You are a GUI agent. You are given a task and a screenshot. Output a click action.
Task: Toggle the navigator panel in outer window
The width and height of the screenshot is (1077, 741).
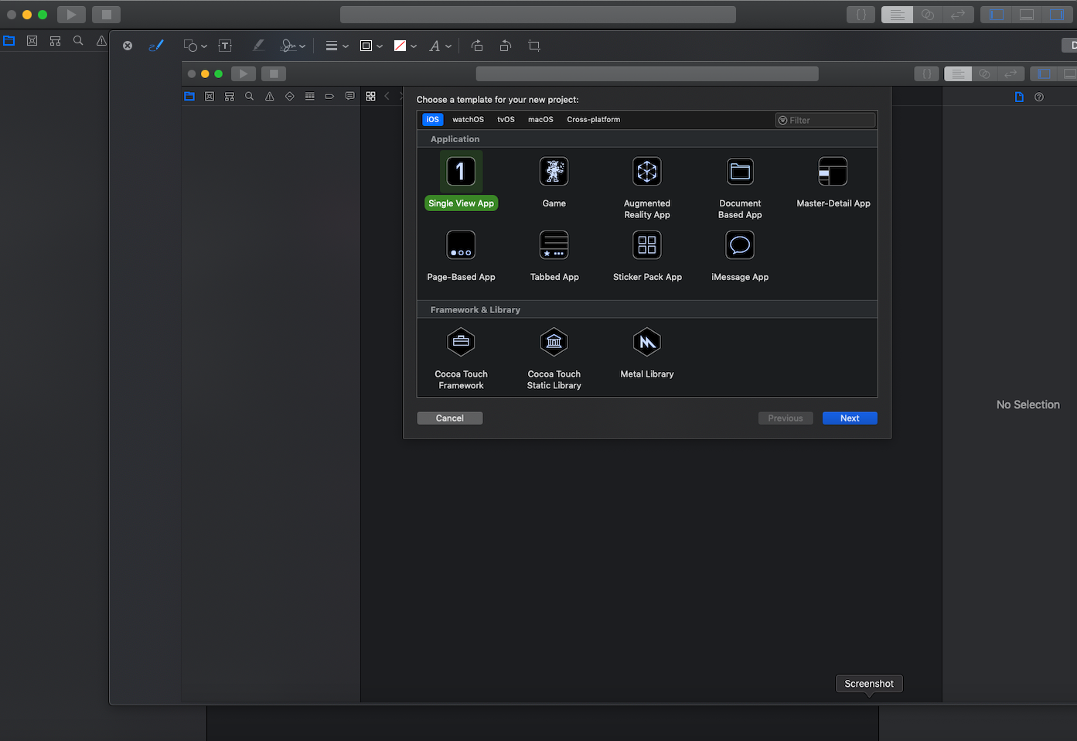996,15
